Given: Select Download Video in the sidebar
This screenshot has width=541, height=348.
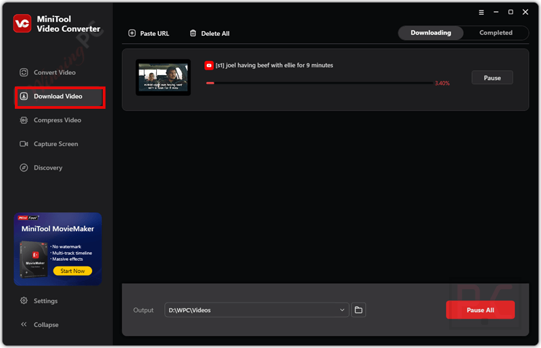Looking at the screenshot, I should pos(59,97).
